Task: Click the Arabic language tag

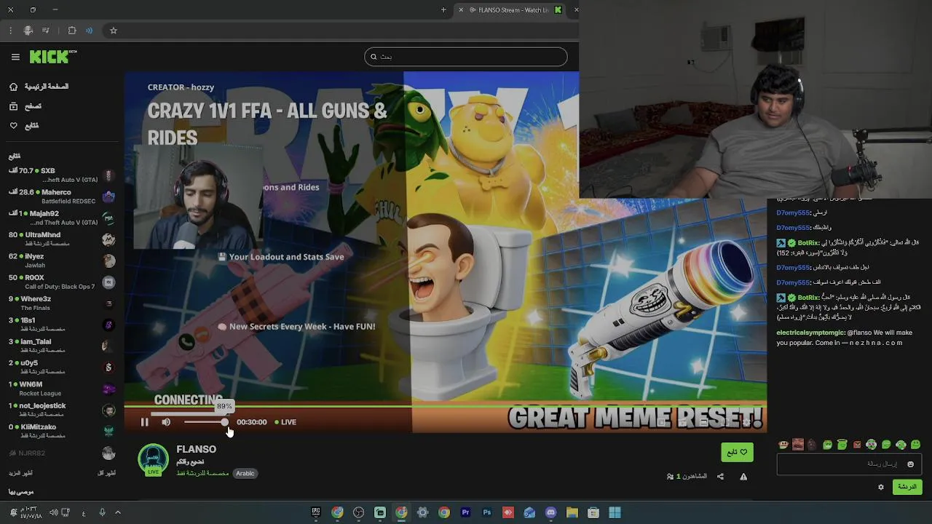Action: coord(245,473)
